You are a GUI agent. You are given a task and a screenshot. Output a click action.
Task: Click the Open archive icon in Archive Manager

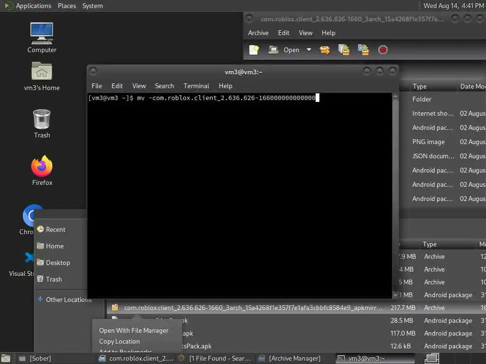285,50
